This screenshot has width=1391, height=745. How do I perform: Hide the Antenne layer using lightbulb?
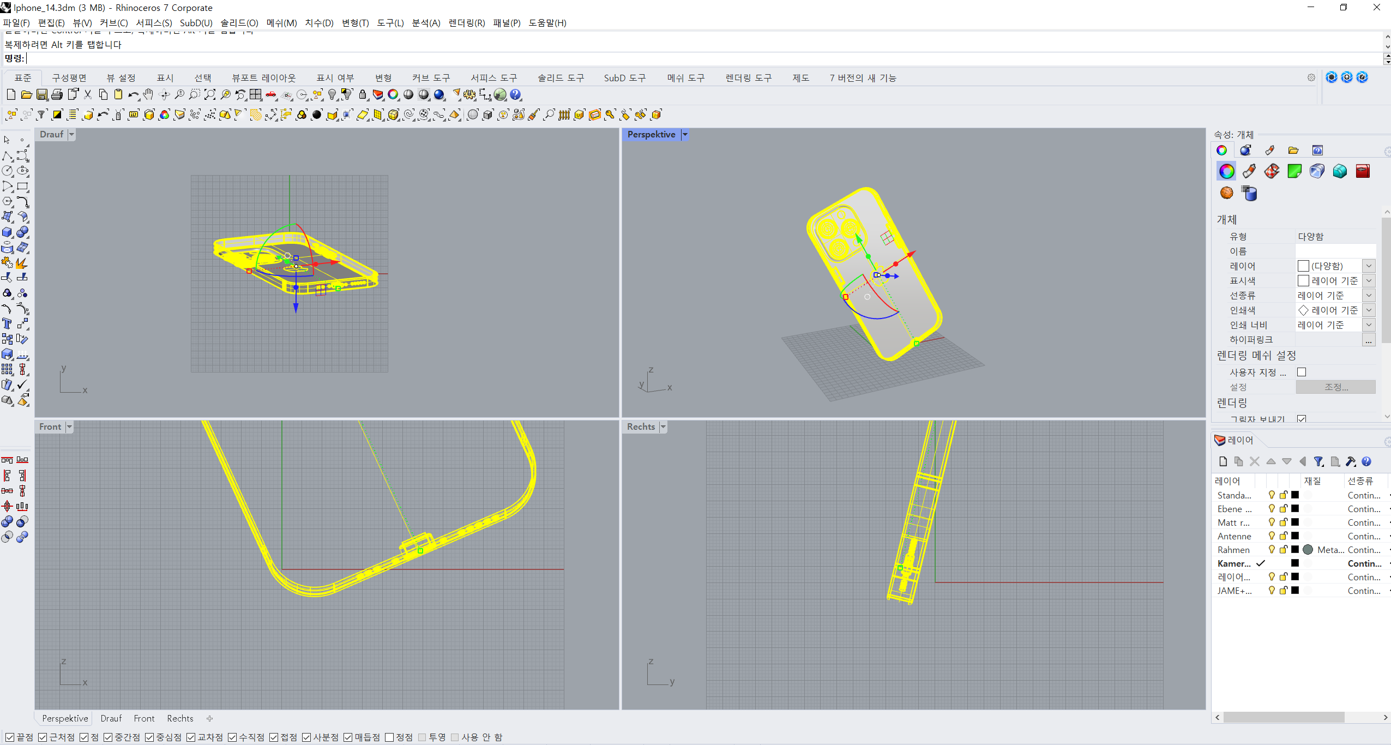1272,536
